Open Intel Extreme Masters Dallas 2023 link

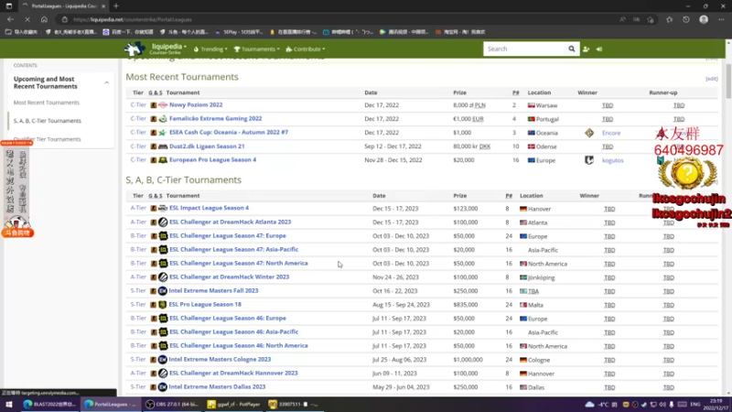point(217,386)
